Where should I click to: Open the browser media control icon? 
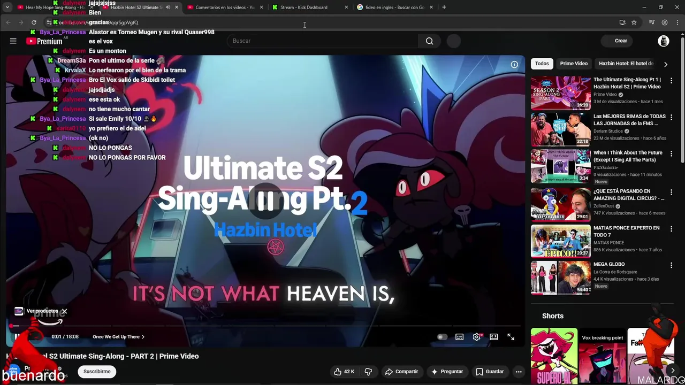click(651, 22)
